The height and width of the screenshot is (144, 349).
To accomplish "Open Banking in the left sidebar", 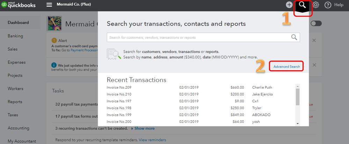I will [x=15, y=36].
